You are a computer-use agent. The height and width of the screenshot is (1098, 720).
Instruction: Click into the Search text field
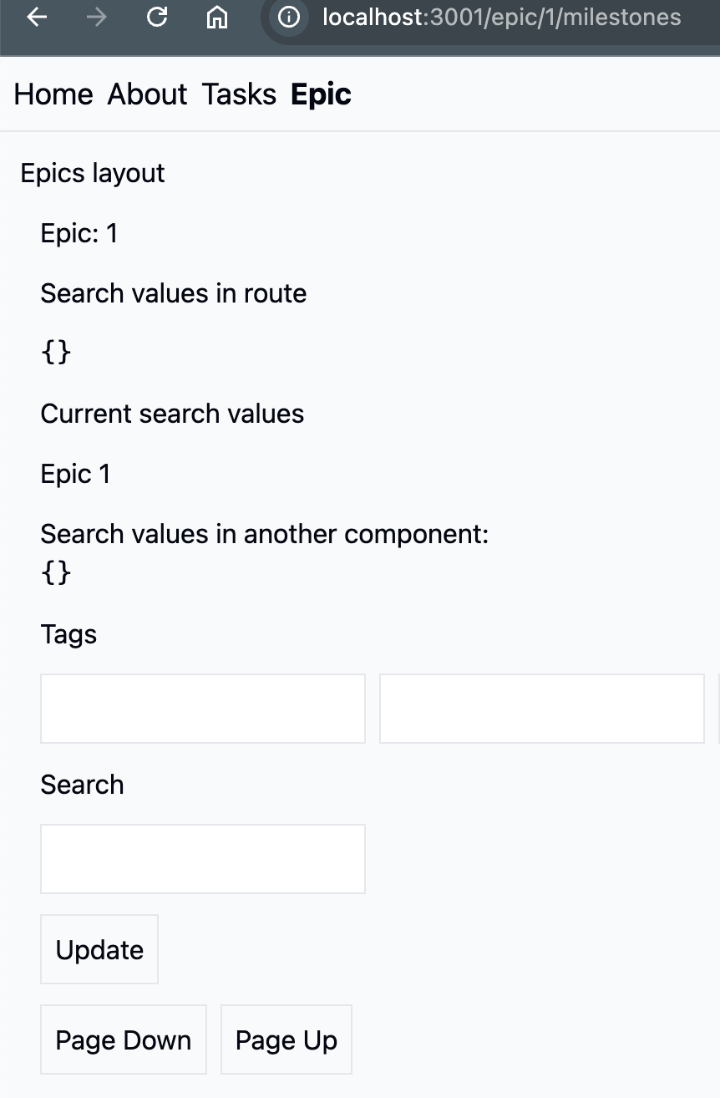(203, 859)
